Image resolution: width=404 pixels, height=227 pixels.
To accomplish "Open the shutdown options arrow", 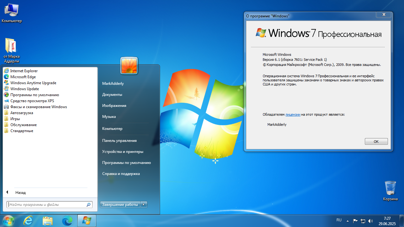I will (x=144, y=205).
